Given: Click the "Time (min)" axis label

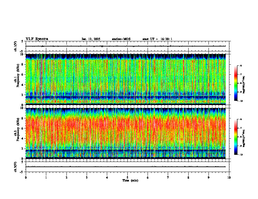Looking at the screenshot, I should point(130,180).
